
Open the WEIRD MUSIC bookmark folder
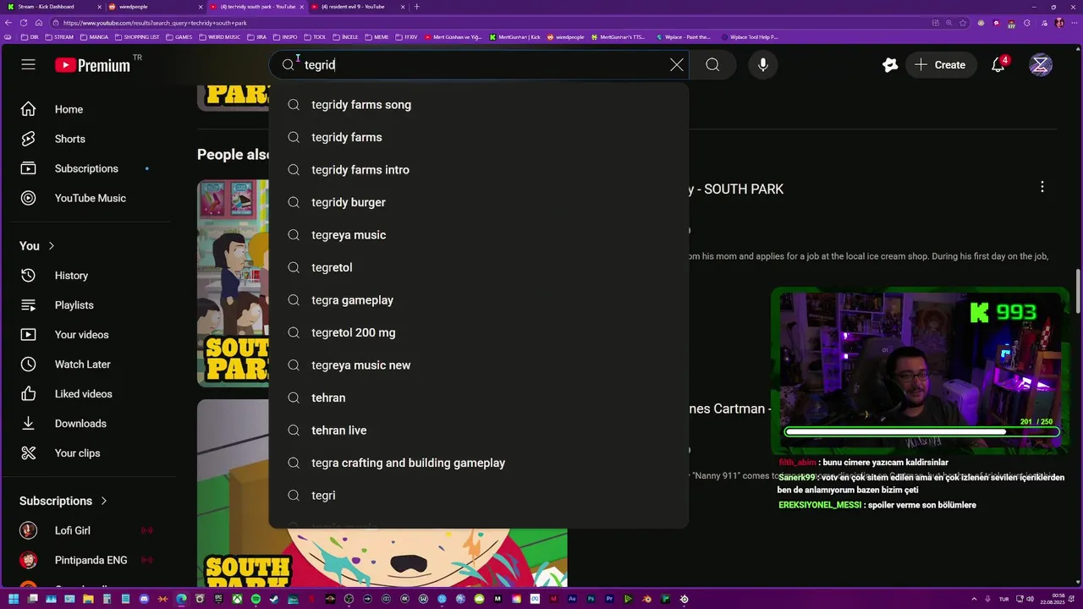[x=219, y=37]
